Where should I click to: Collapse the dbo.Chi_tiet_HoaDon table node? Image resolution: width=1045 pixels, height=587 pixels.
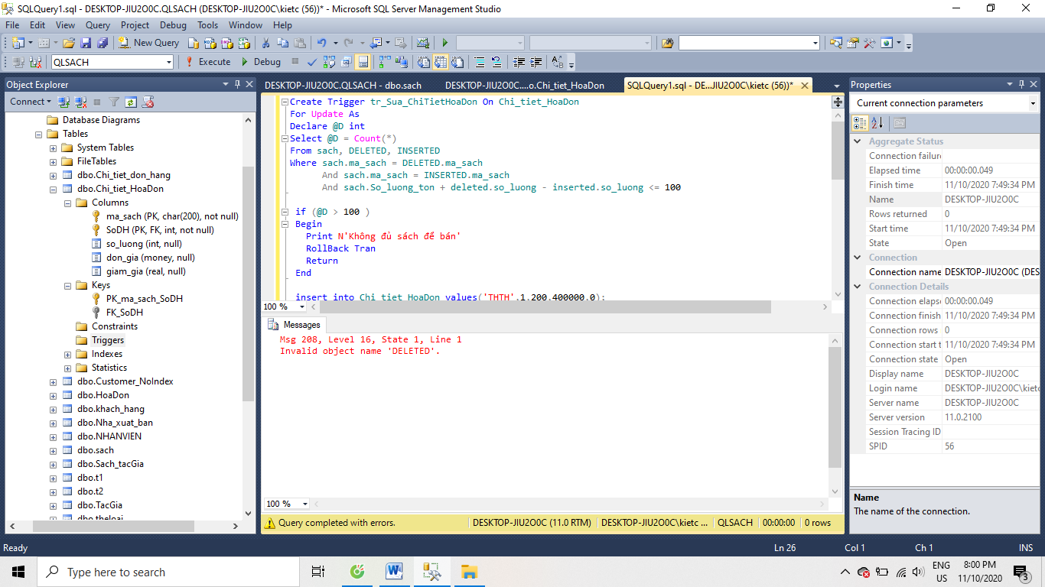[53, 189]
